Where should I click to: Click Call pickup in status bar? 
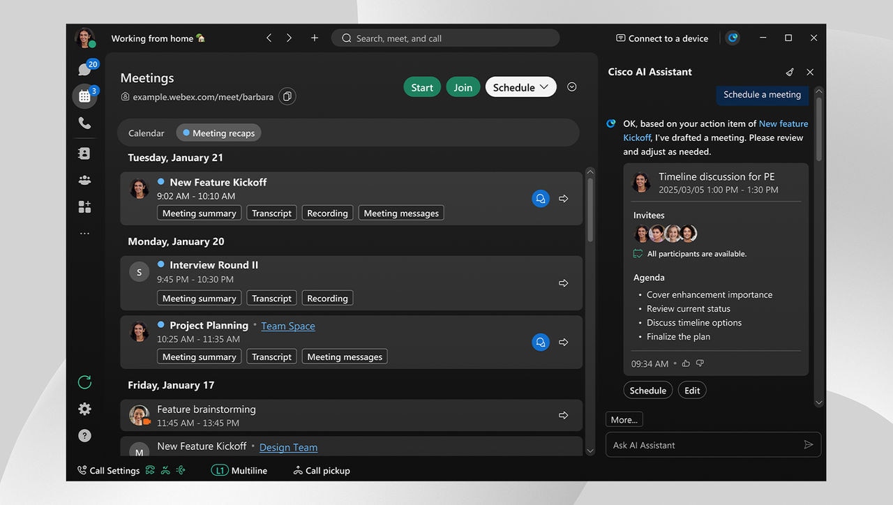322,471
